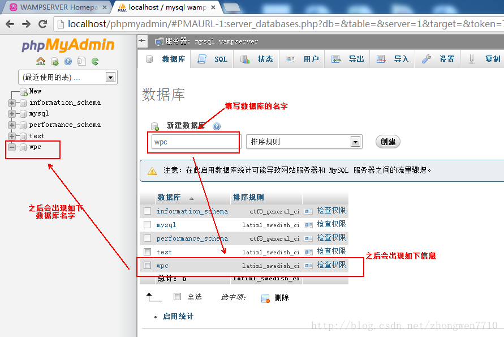Open the collation (排序规则) dropdown
This screenshot has width=504, height=337.
pos(304,142)
